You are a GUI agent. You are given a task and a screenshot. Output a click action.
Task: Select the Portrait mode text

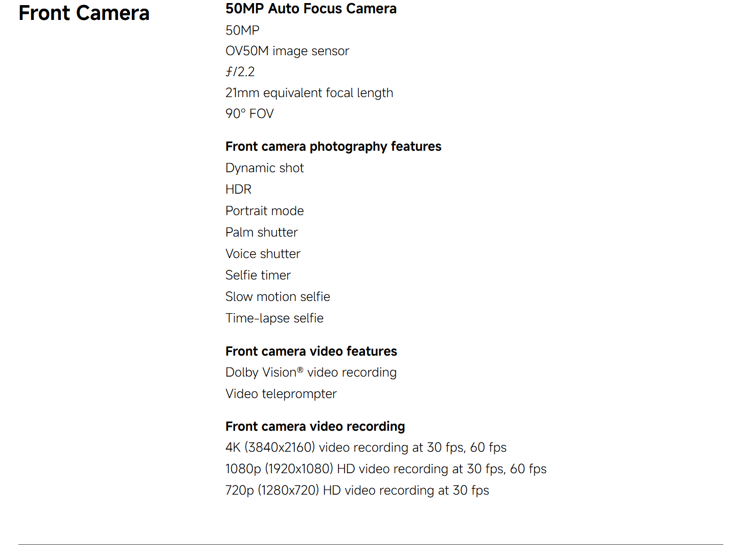pos(264,211)
